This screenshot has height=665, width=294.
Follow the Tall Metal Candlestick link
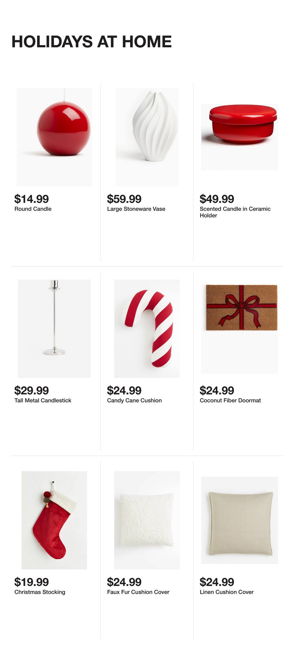click(x=43, y=400)
